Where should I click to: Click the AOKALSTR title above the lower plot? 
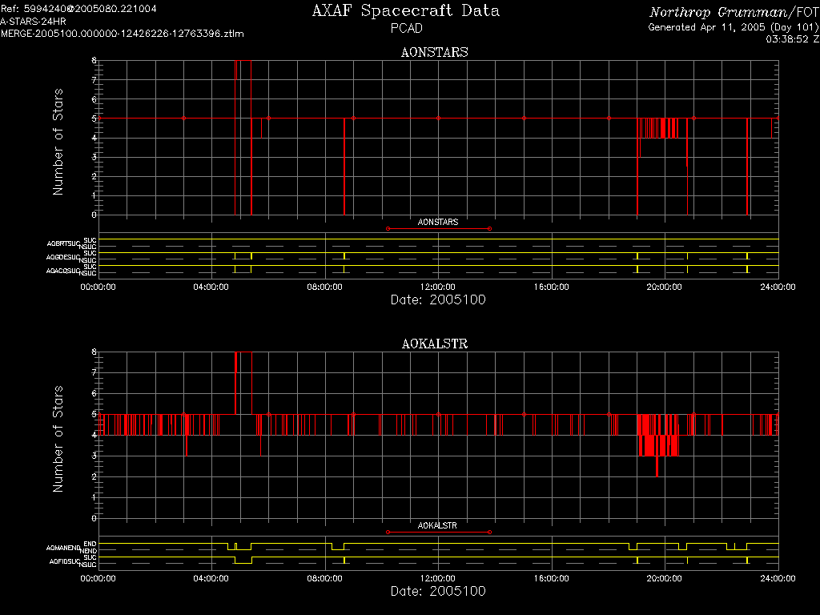click(435, 344)
